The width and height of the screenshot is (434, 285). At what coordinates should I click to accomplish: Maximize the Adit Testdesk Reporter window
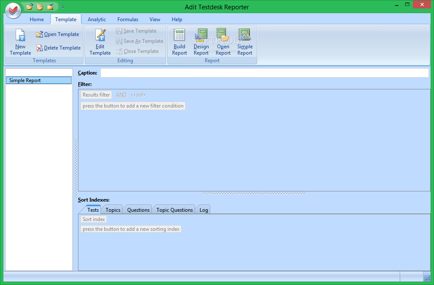point(407,5)
